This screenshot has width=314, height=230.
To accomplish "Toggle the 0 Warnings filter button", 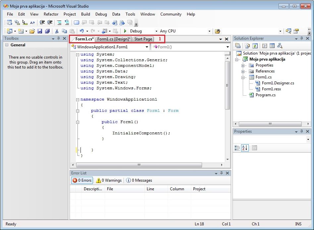I will 109,180.
